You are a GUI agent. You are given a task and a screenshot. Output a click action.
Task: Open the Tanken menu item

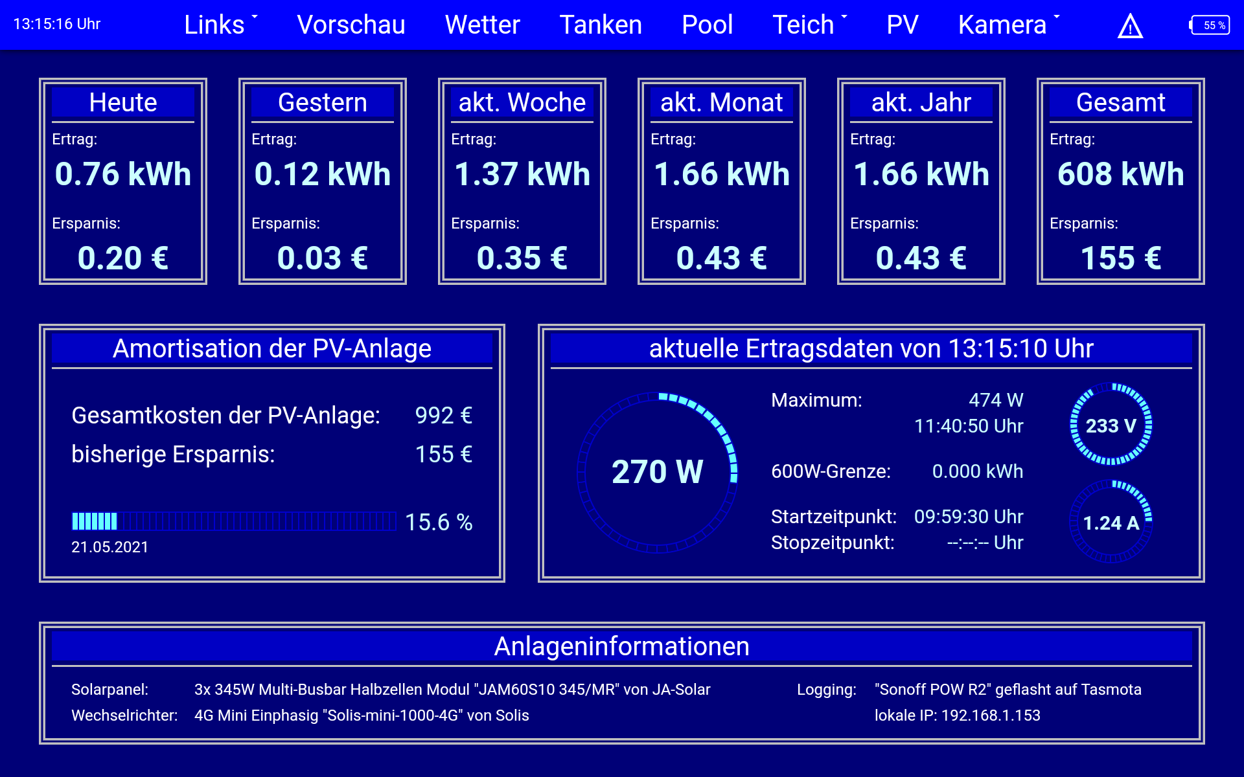coord(601,25)
